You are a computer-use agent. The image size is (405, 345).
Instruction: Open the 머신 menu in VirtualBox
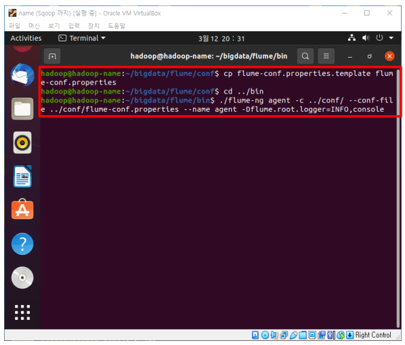pyautogui.click(x=34, y=26)
